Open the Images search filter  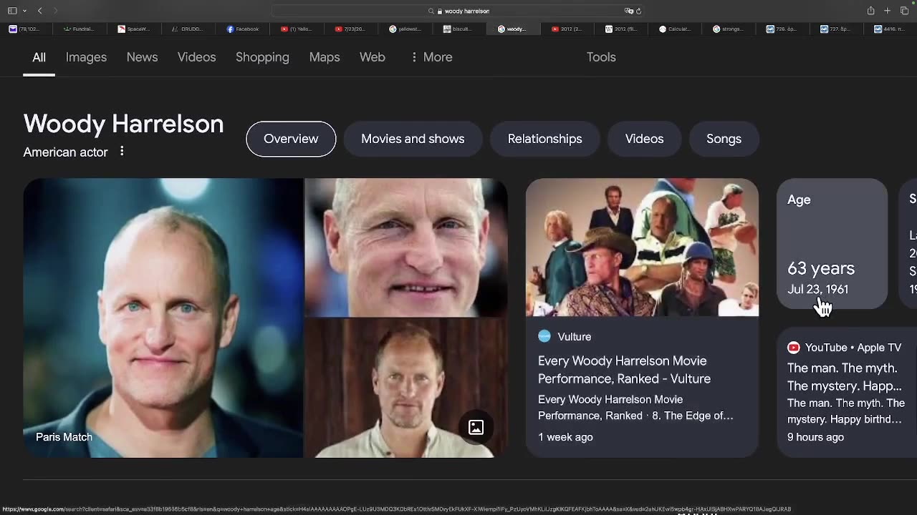pos(86,57)
